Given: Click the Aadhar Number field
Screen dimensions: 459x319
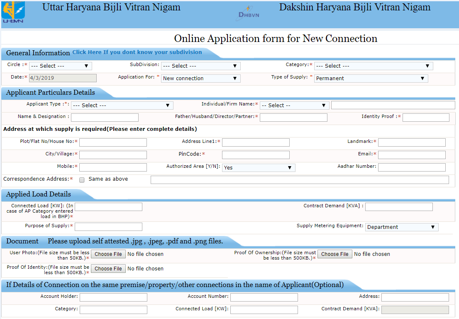Looking at the screenshot, I should [412, 167].
